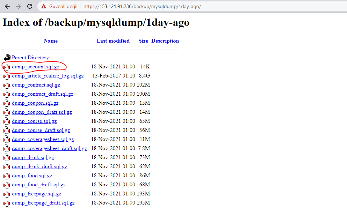
Task: Open the dump_freepage.sql.gz link
Action: [36, 194]
